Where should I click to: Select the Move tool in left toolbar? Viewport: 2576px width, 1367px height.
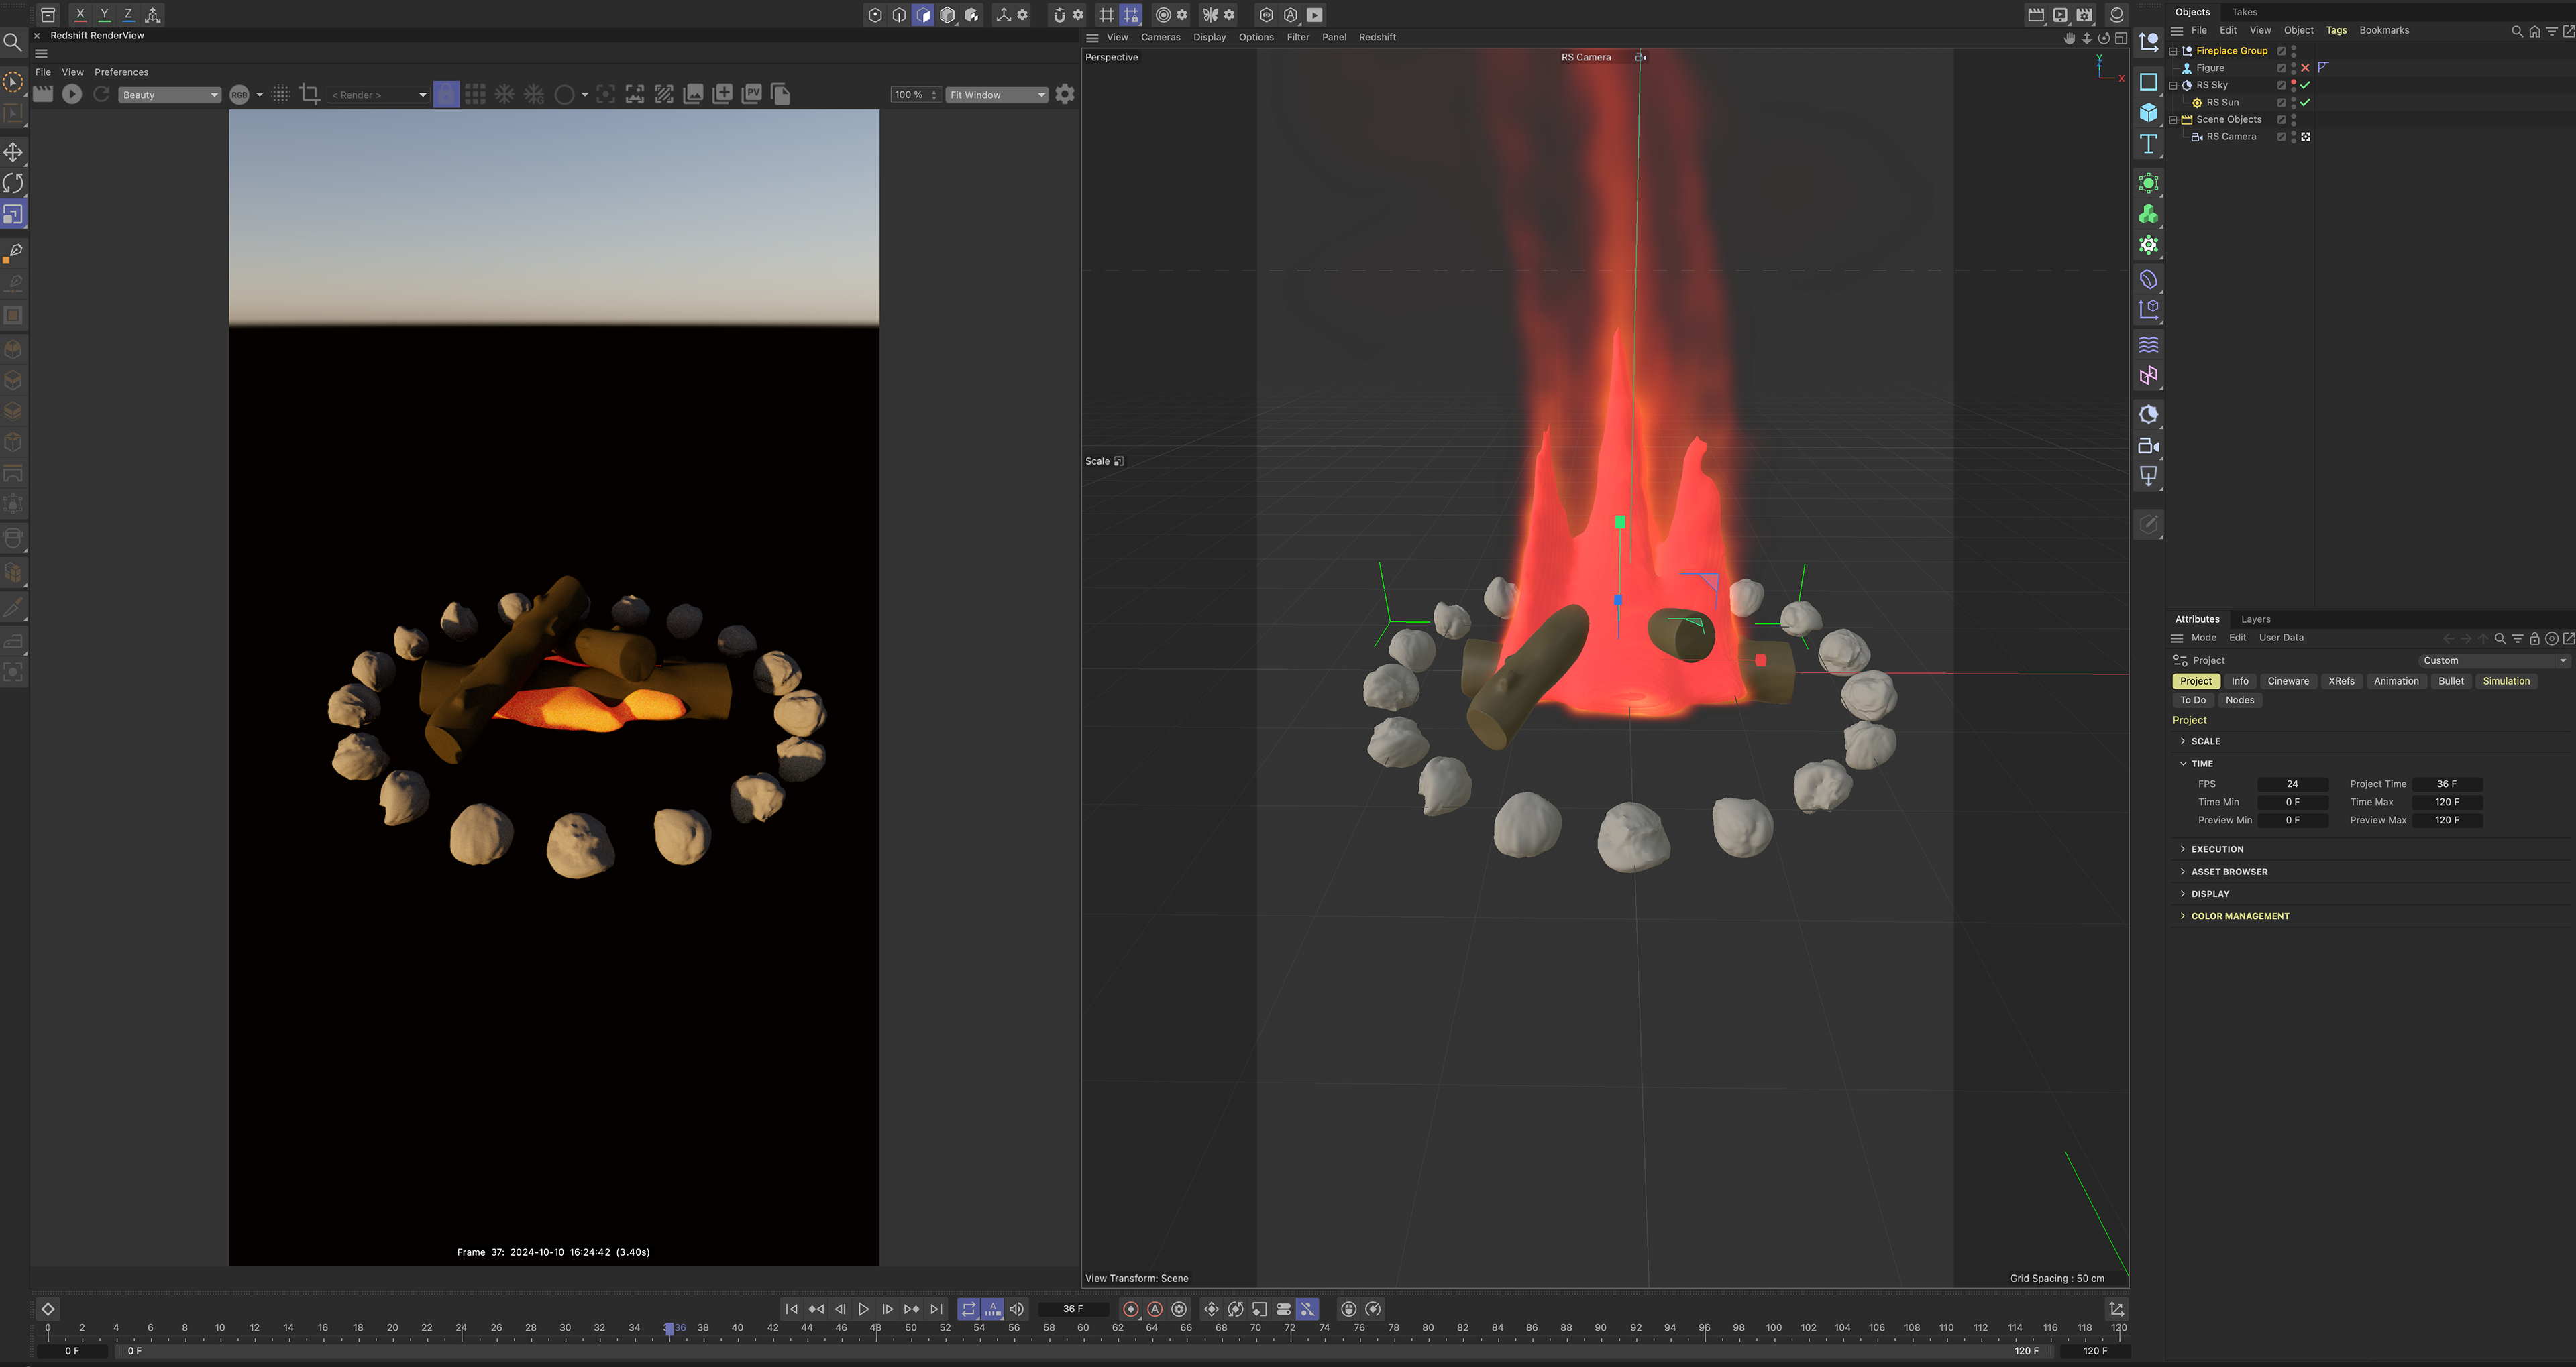13,152
